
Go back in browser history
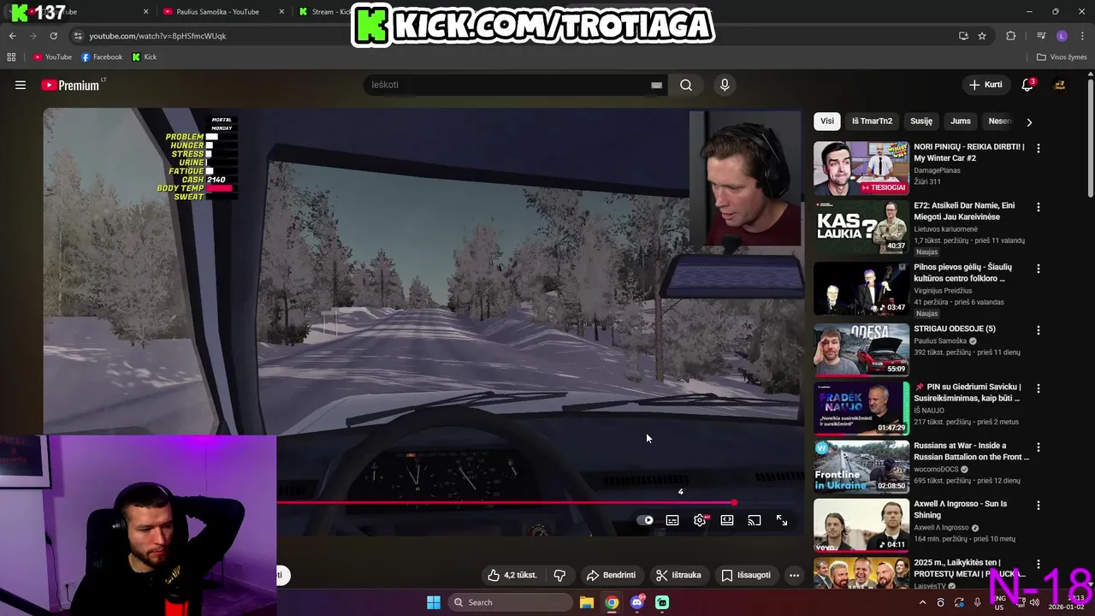[12, 36]
